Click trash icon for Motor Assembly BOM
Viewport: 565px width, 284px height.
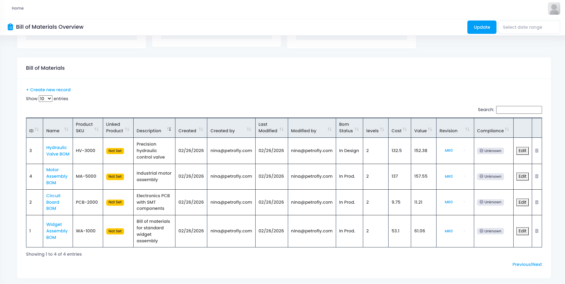537,176
